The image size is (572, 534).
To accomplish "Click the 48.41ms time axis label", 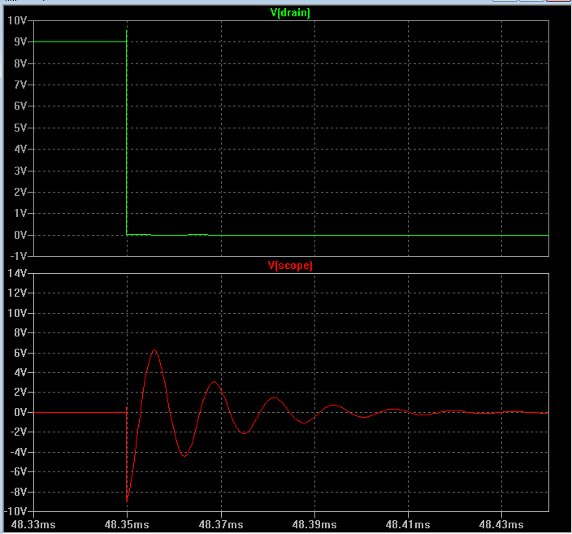I will pyautogui.click(x=408, y=524).
